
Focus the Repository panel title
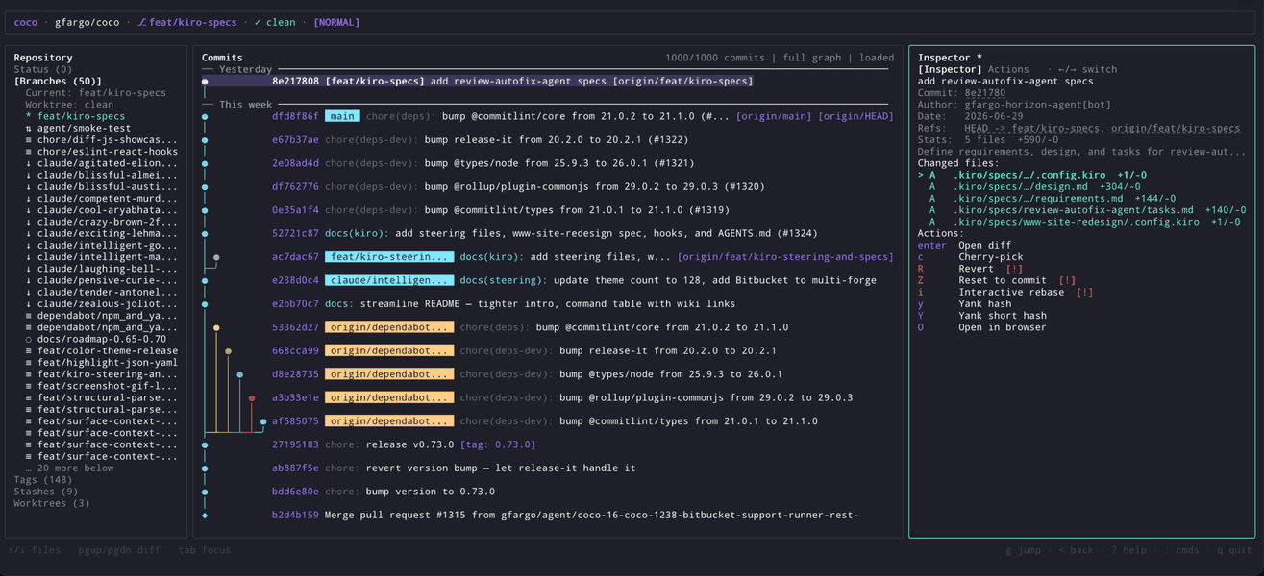click(x=43, y=58)
